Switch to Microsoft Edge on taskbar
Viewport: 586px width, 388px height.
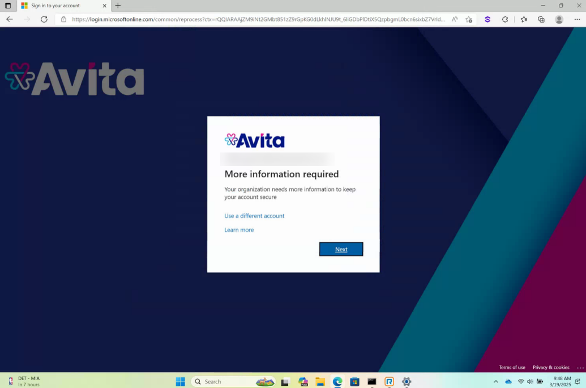tap(337, 381)
